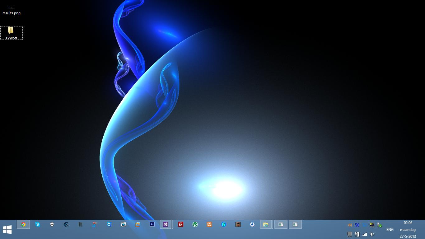Screen dimensions: 425x239
Task: Open Google Chrome from the taskbar
Action: coord(23,224)
